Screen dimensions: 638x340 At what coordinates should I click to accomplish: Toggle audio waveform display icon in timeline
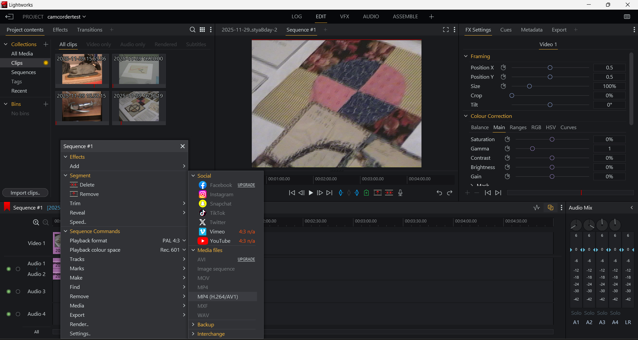tap(537, 208)
